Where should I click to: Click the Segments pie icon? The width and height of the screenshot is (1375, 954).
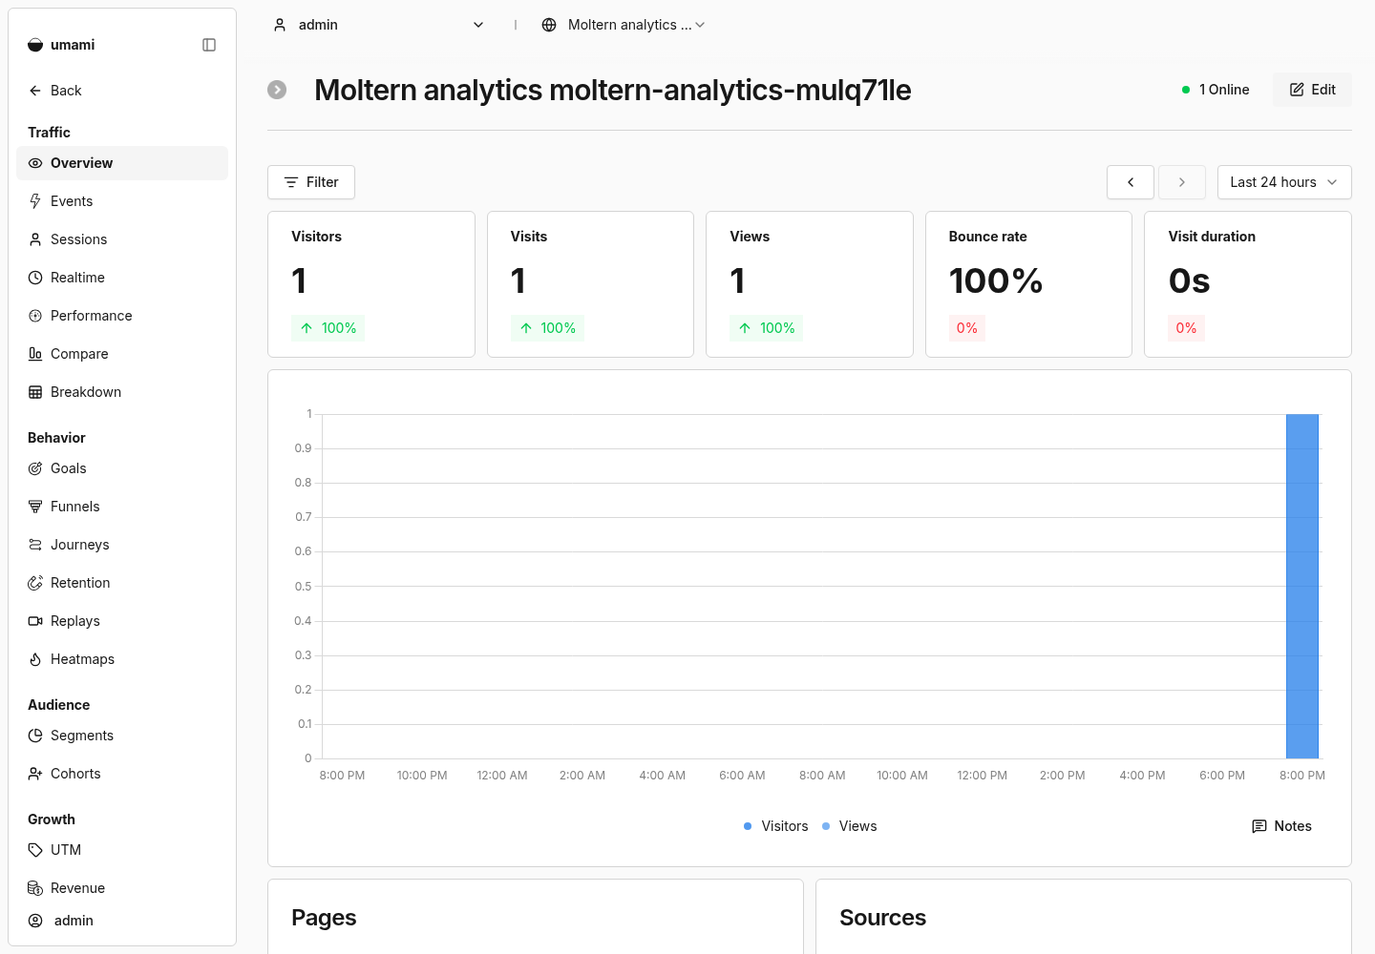tap(35, 736)
